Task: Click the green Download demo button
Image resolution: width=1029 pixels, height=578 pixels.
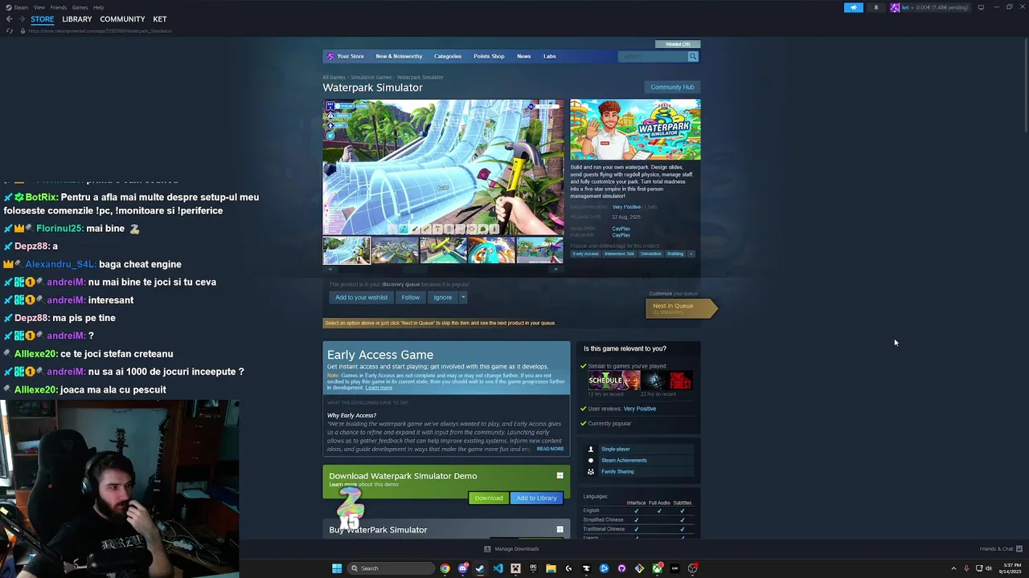Action: [488, 498]
